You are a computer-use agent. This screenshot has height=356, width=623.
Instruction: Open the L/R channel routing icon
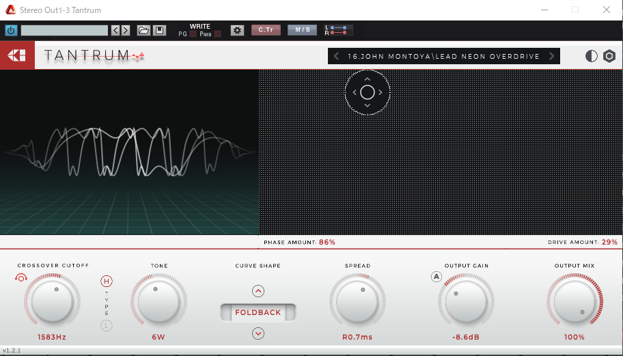coord(339,30)
